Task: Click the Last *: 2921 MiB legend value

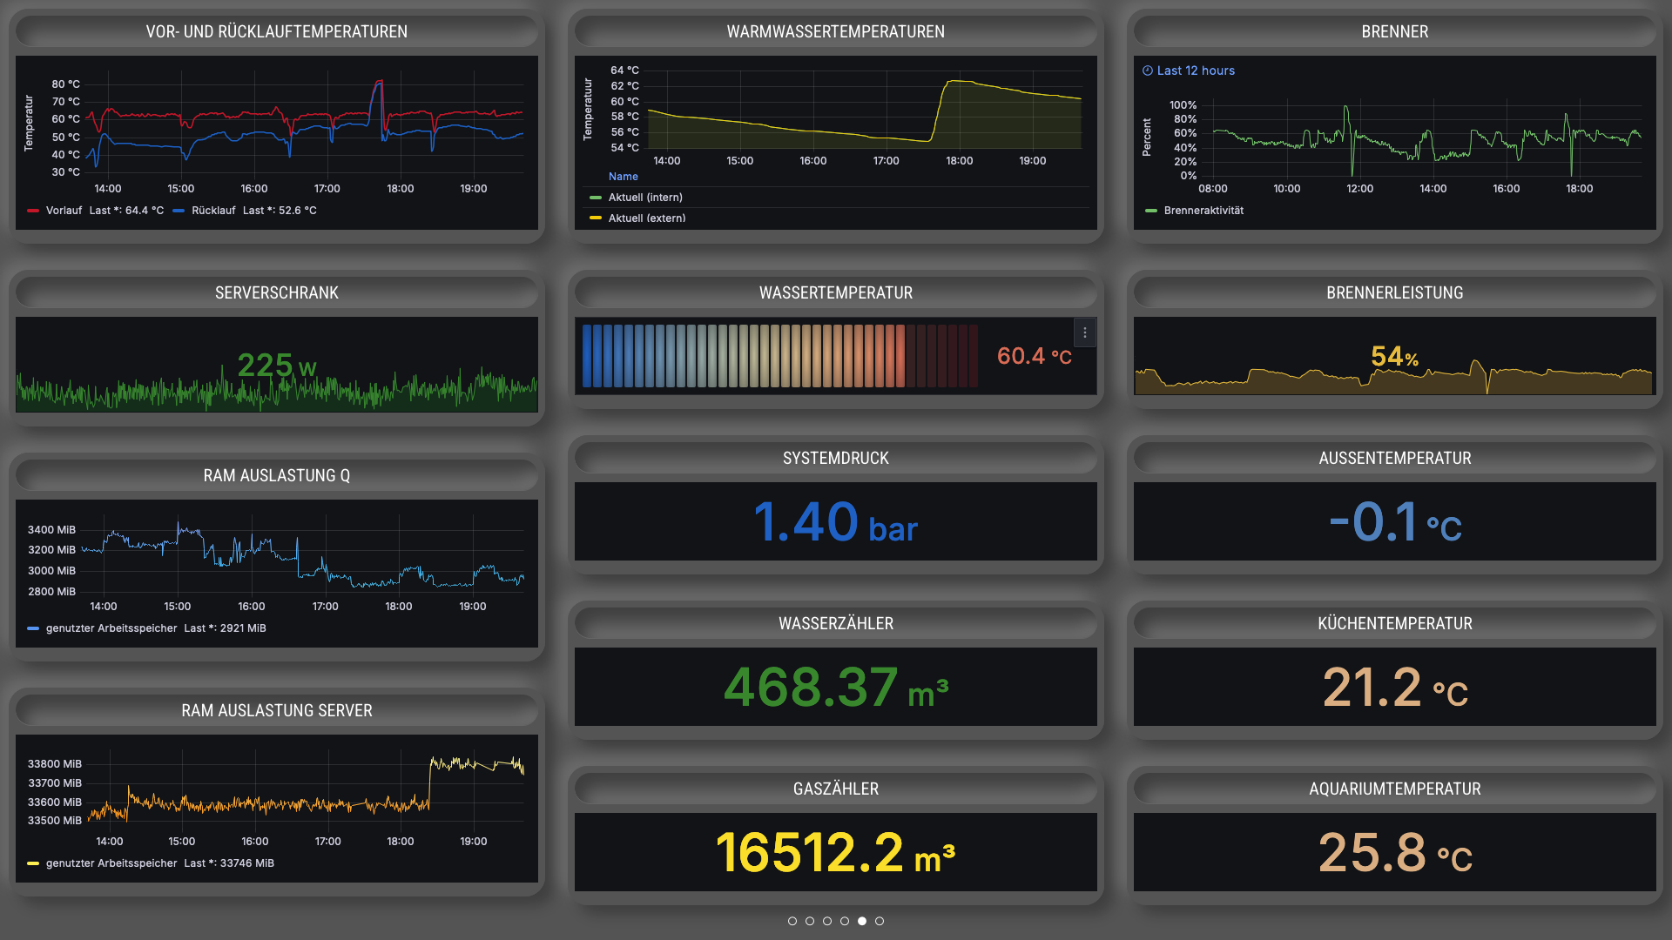Action: 225,628
